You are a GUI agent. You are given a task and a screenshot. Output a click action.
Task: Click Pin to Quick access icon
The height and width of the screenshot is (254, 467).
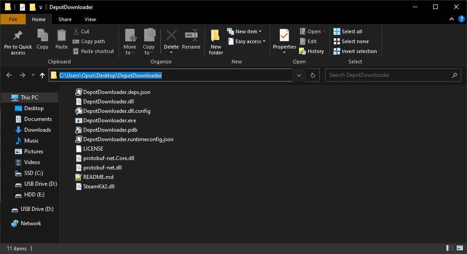click(x=18, y=36)
